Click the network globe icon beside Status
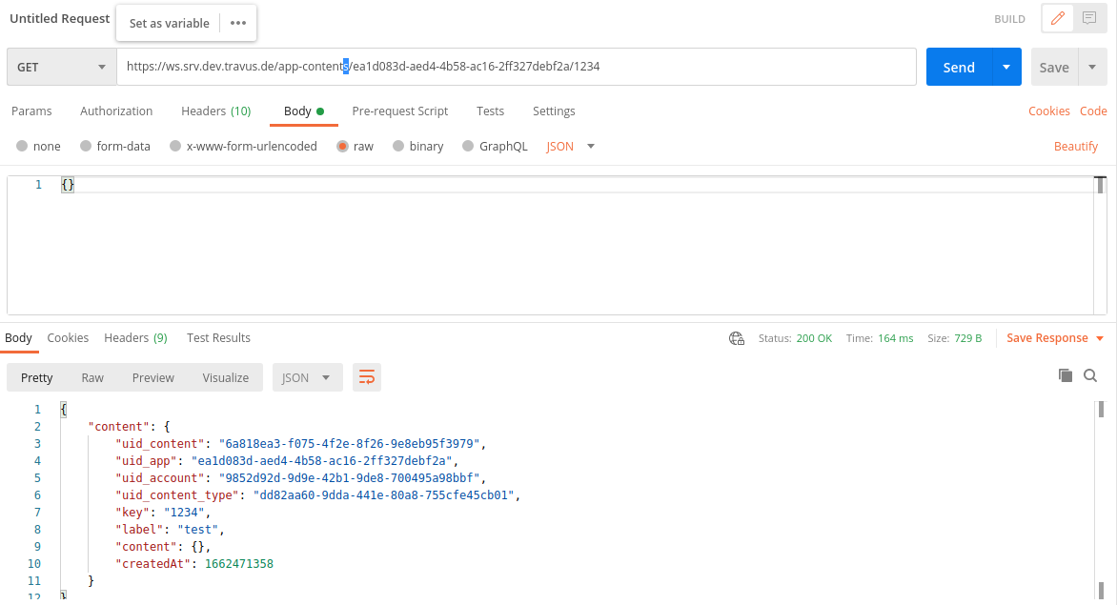This screenshot has width=1117, height=605. (x=736, y=338)
